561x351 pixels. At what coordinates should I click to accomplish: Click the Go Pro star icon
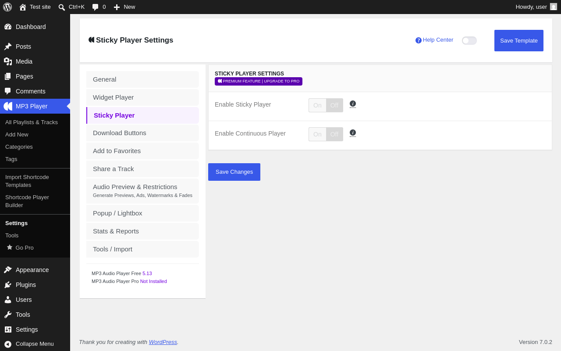(x=10, y=247)
